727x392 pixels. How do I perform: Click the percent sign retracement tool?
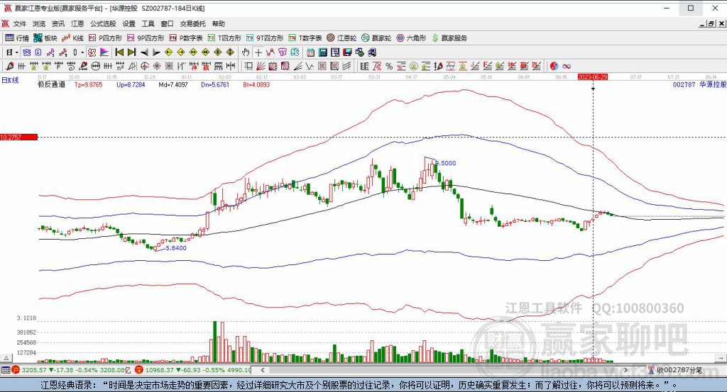tap(389, 66)
